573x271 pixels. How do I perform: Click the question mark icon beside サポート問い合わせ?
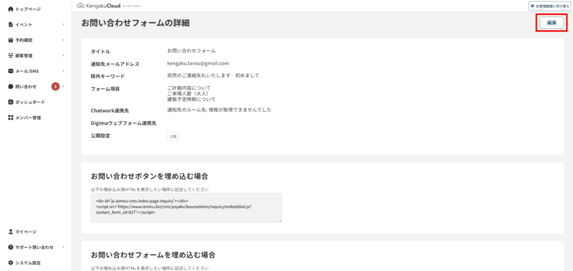click(x=11, y=248)
